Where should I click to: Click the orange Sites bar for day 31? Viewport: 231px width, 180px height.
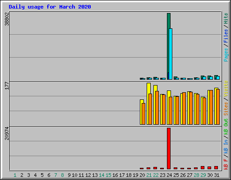tap(218, 107)
